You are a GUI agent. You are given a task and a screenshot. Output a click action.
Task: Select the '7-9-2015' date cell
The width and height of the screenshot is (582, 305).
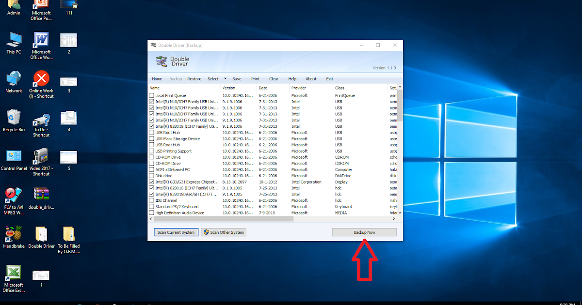266,213
